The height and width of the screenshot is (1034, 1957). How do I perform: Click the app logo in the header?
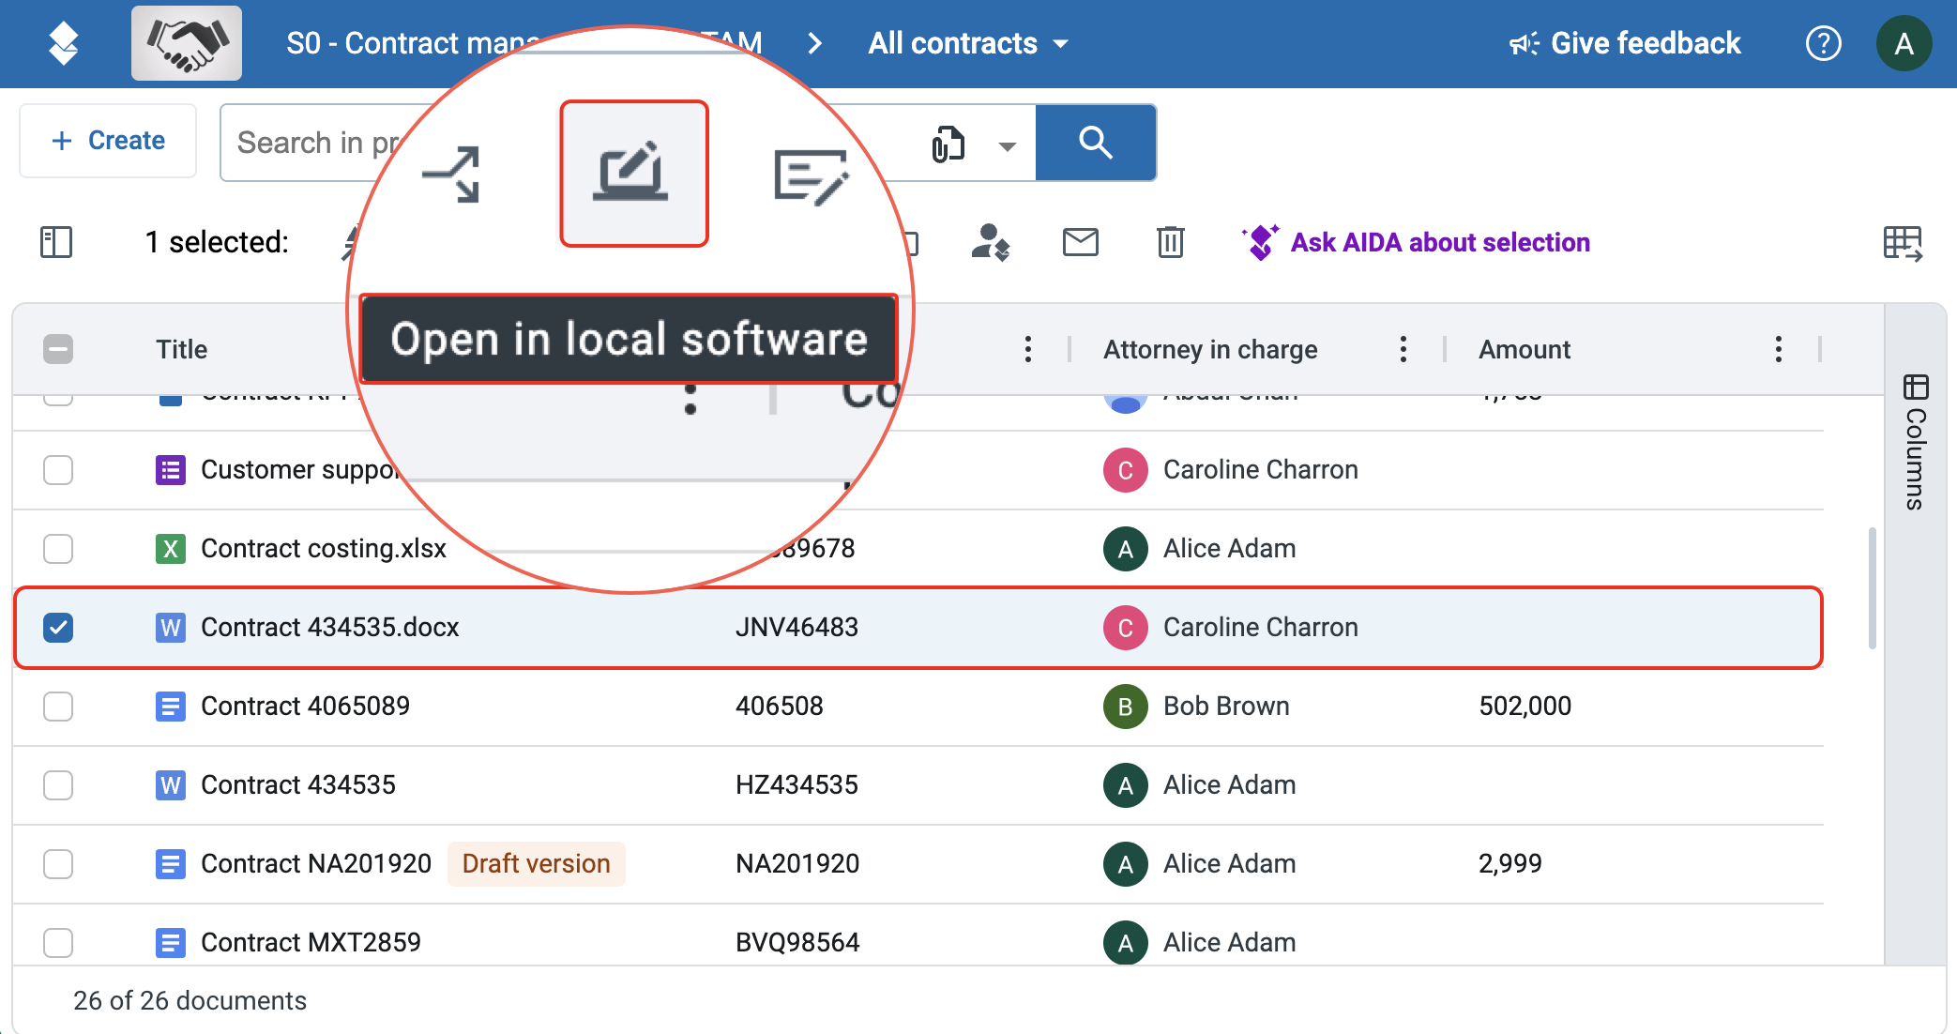pos(63,43)
